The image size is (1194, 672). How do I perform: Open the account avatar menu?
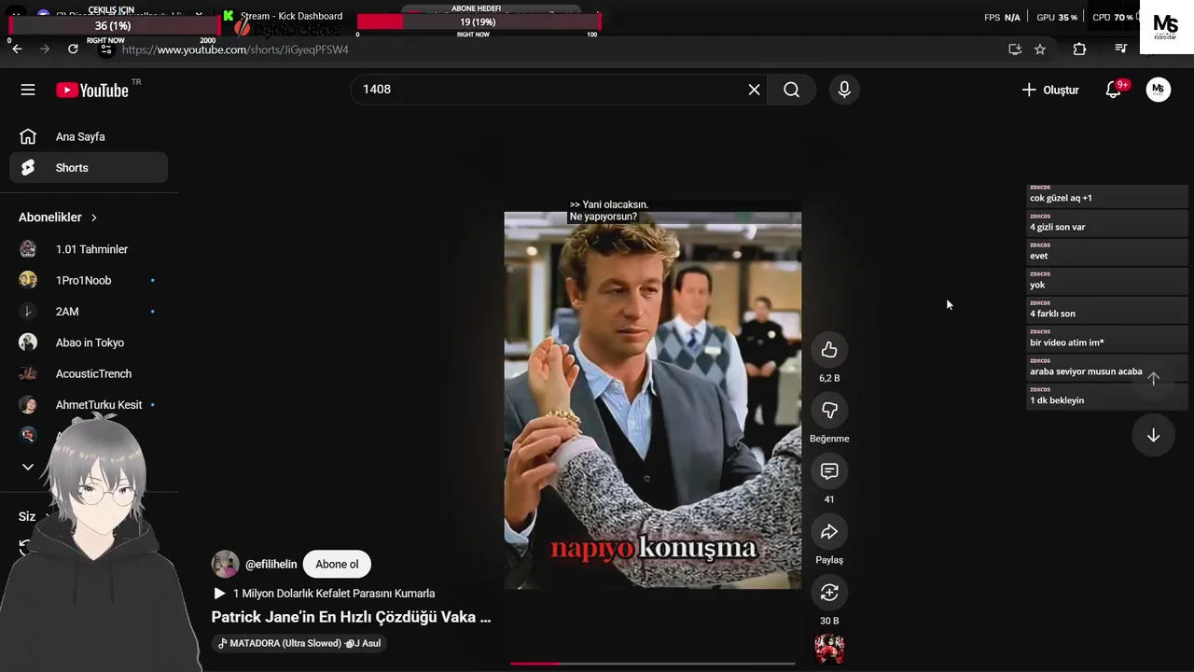1158,90
